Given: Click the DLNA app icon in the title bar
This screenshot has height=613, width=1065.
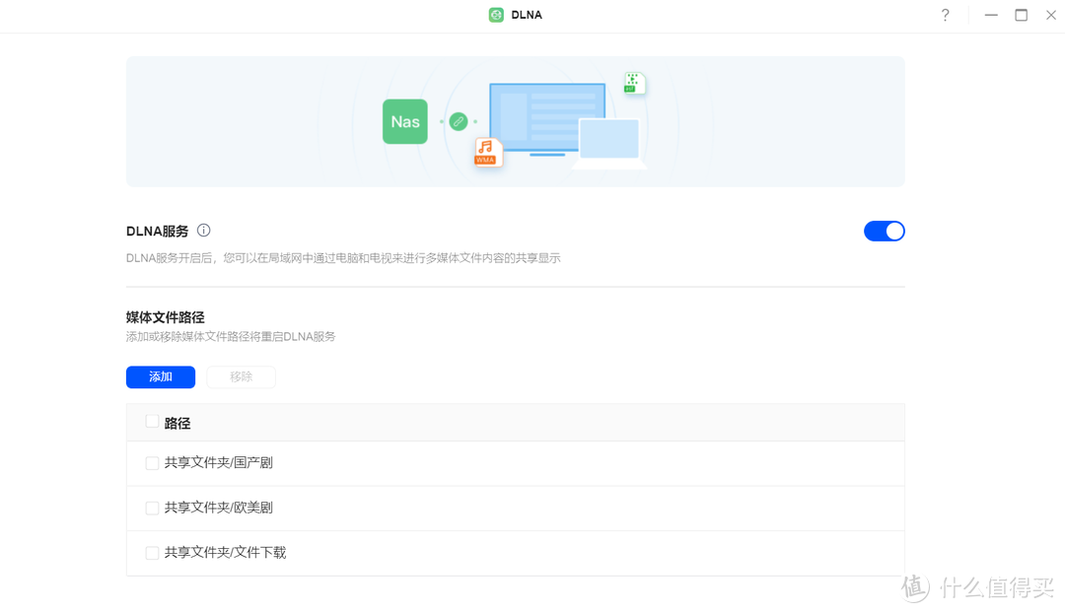Looking at the screenshot, I should point(494,15).
